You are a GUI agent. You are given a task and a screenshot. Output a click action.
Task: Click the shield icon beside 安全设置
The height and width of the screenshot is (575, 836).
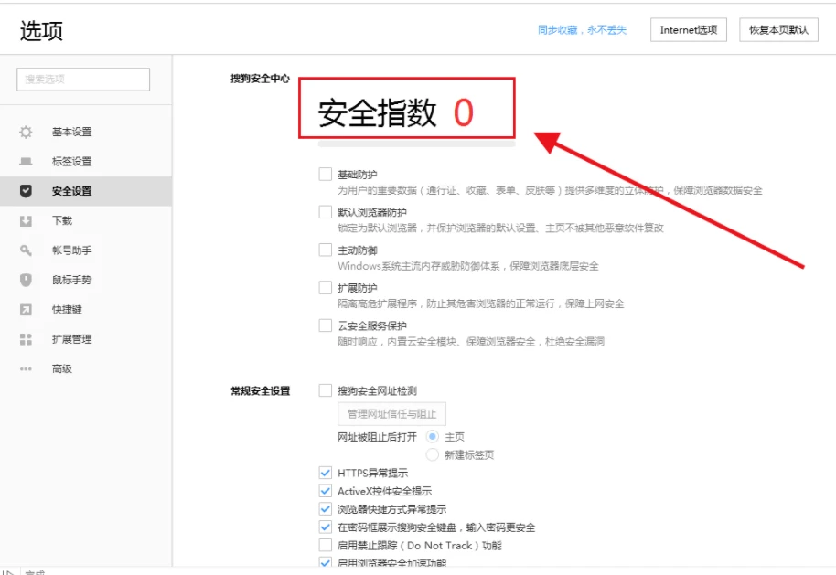[x=26, y=191]
